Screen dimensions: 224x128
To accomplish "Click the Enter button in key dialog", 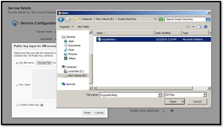I will (x=87, y=113).
